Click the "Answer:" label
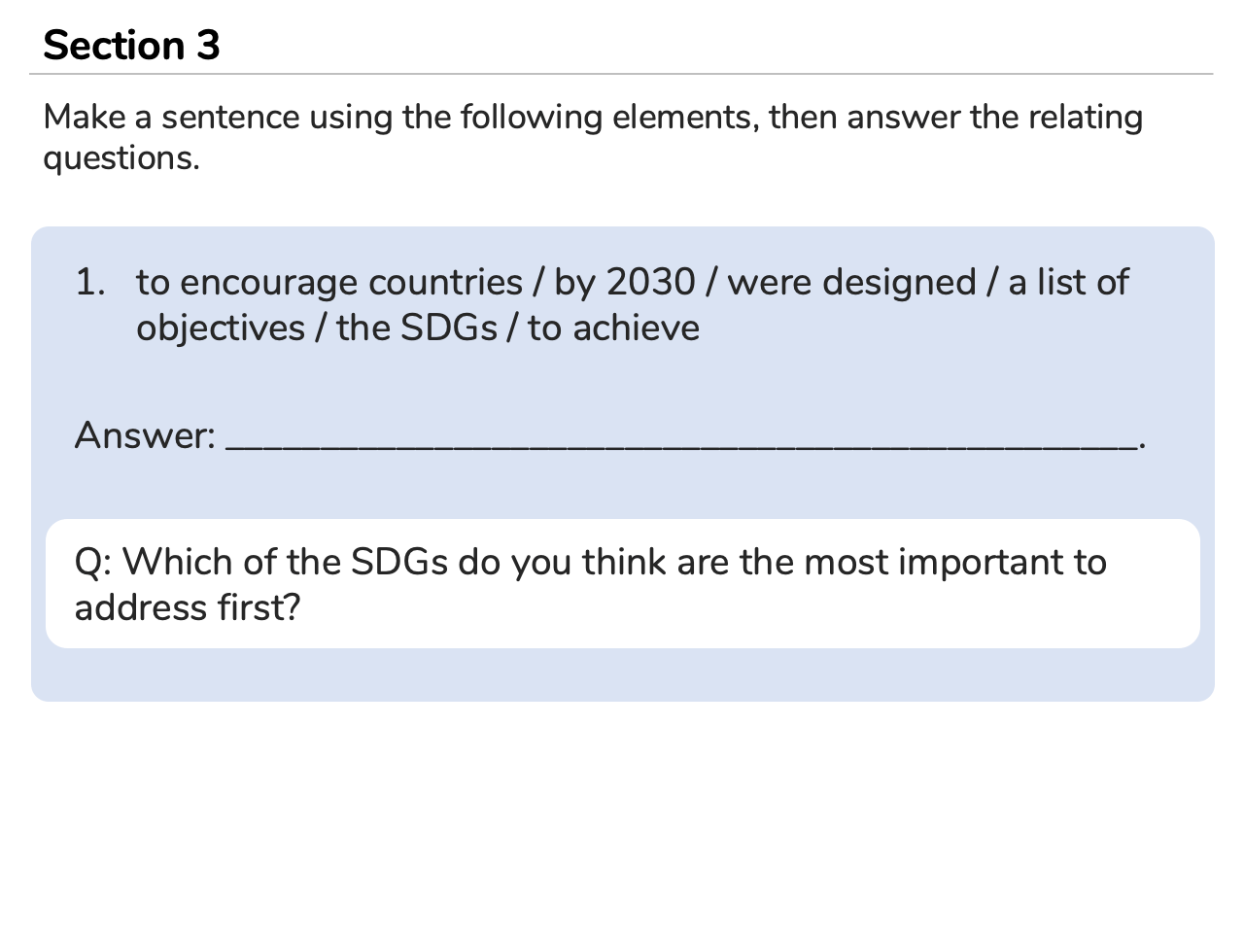This screenshot has height=933, width=1244. coord(145,435)
